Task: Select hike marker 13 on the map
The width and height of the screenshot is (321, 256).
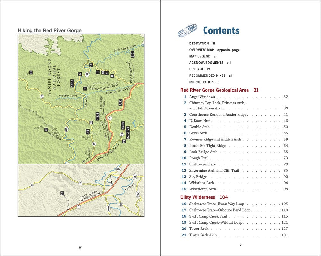Action: point(91,65)
